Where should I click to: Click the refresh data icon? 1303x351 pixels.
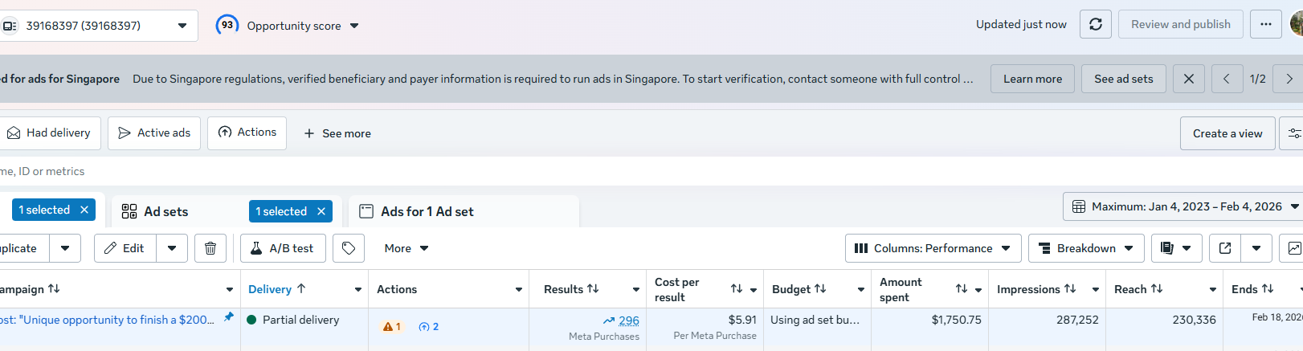(x=1096, y=24)
